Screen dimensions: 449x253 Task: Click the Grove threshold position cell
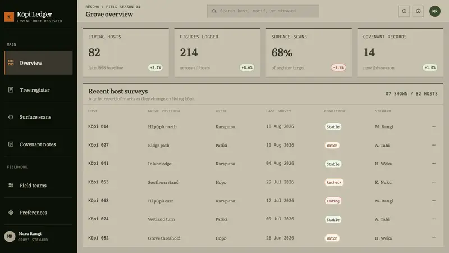click(x=164, y=238)
